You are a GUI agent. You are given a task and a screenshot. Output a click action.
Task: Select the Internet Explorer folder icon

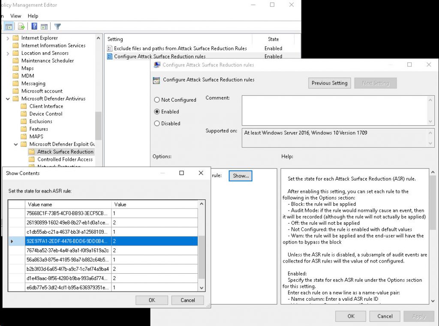point(16,38)
